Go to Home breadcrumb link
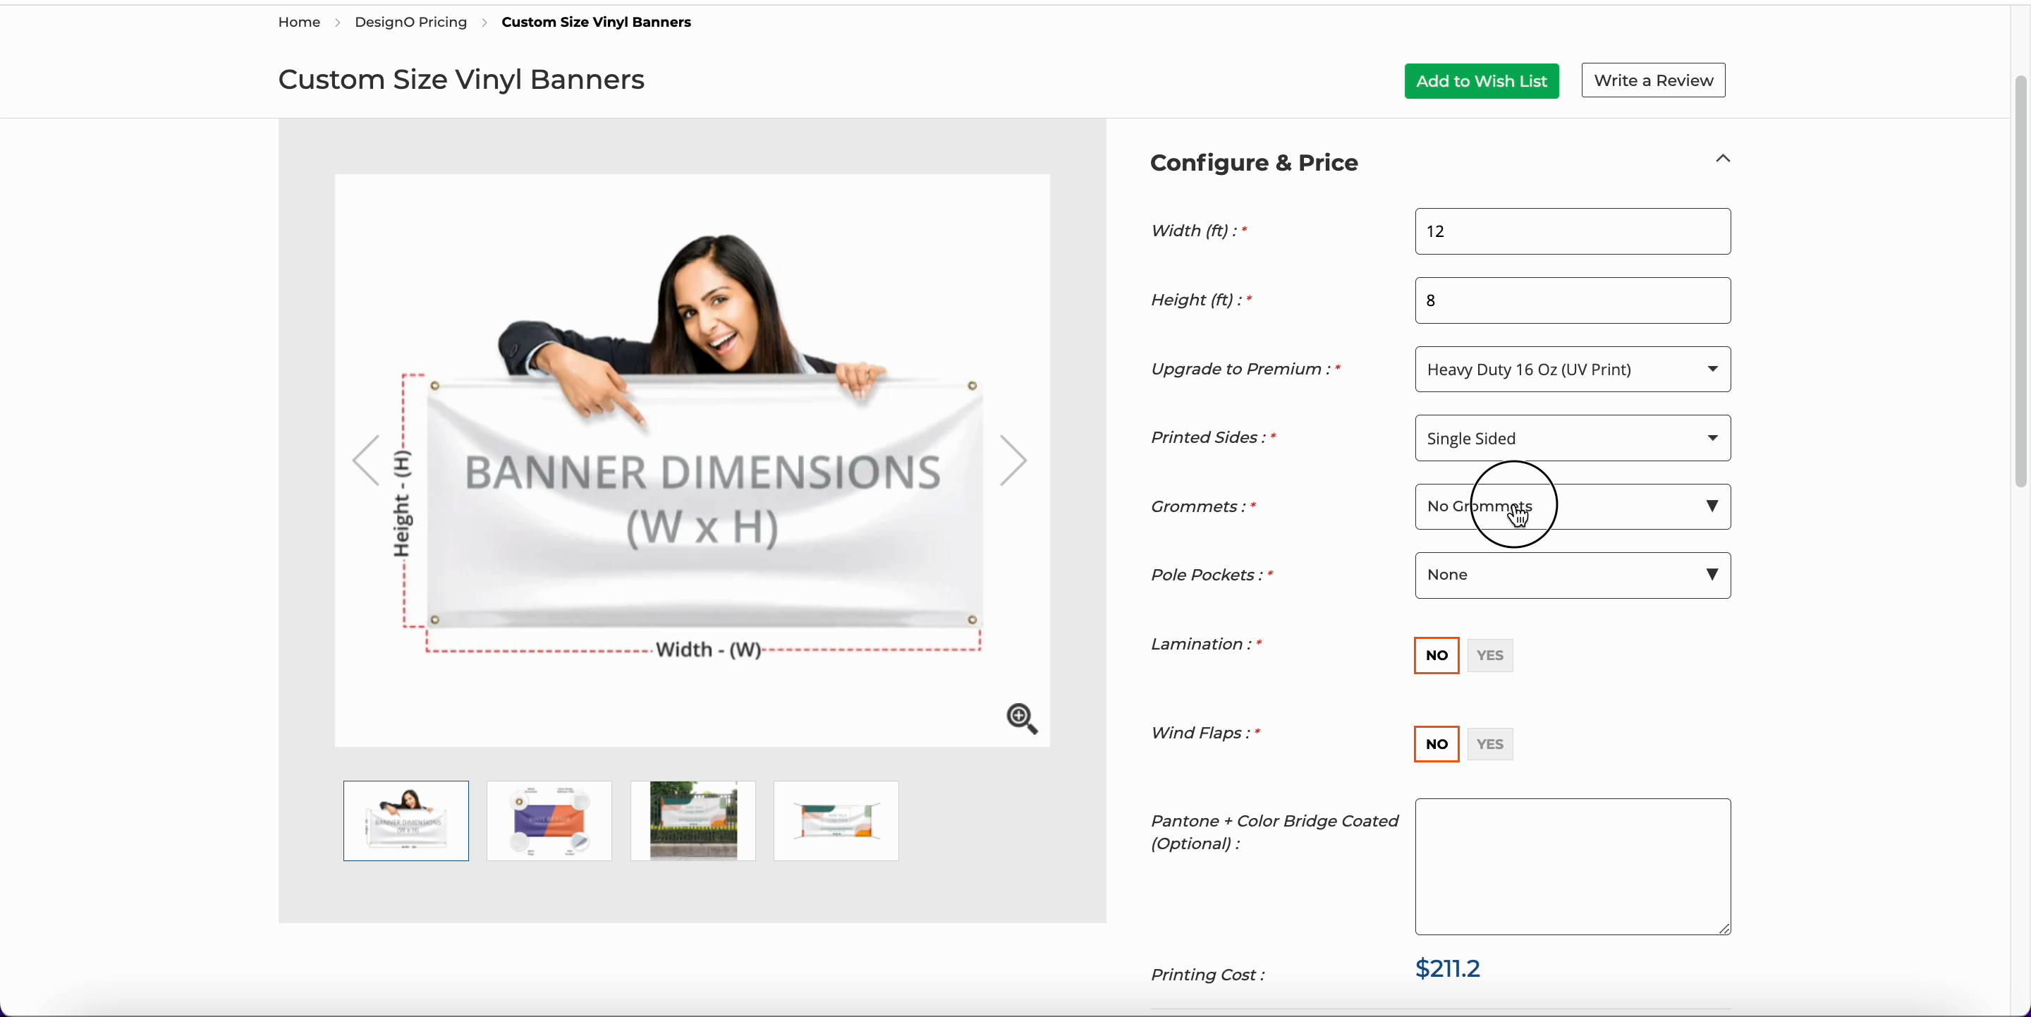 coord(299,22)
